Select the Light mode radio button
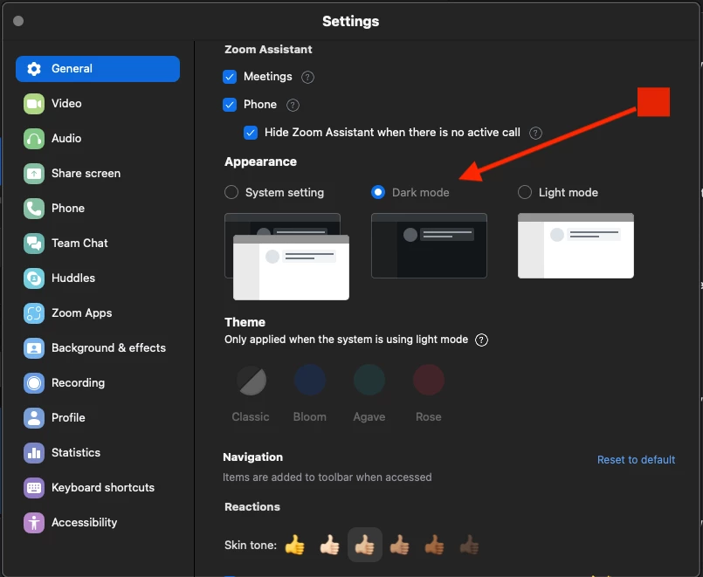Screen dimensions: 703x577 tap(525, 192)
